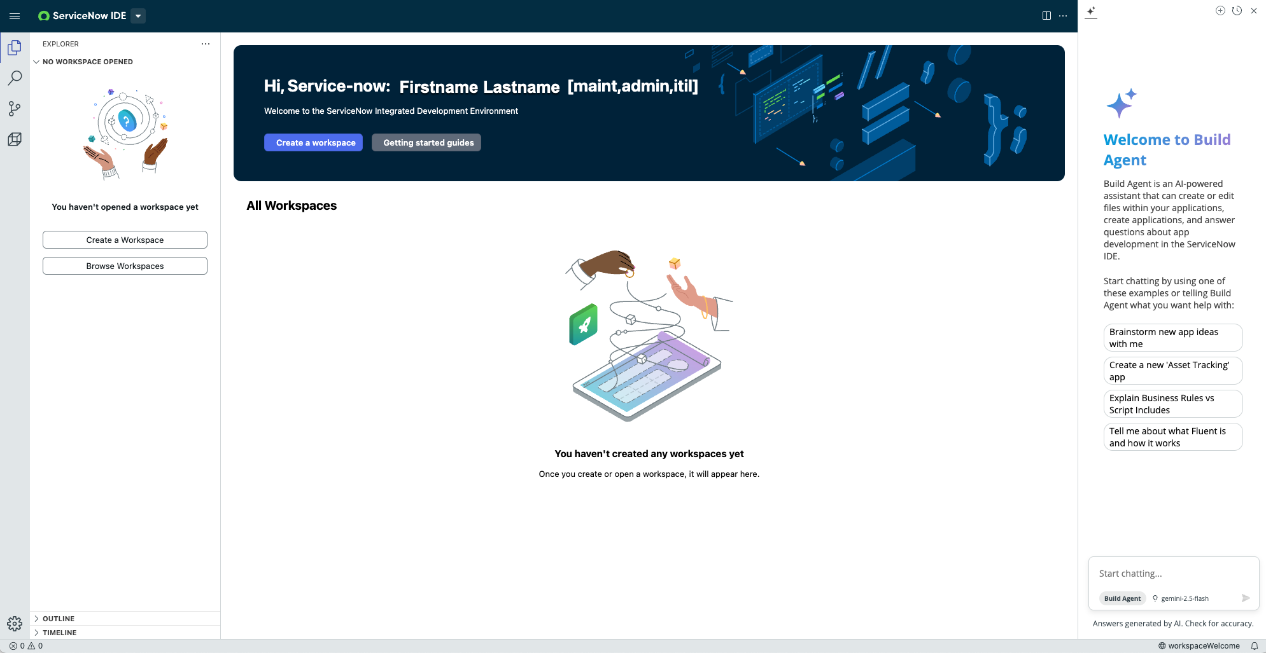The width and height of the screenshot is (1266, 653).
Task: Choose Tell me about what Fluent is
Action: (x=1173, y=437)
